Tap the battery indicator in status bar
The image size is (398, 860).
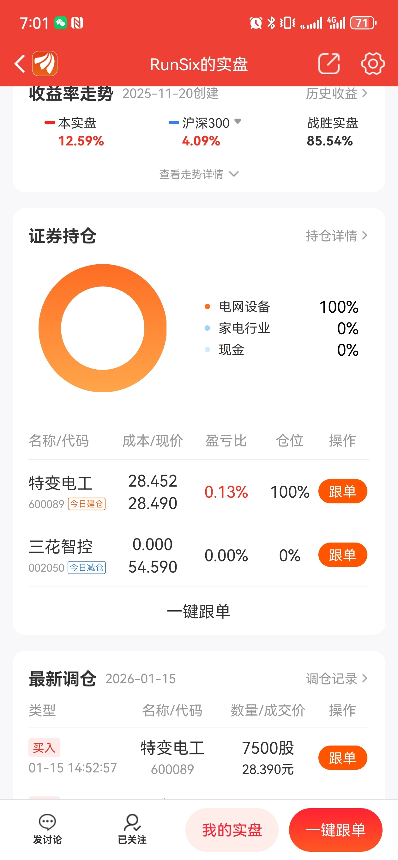pos(363,23)
